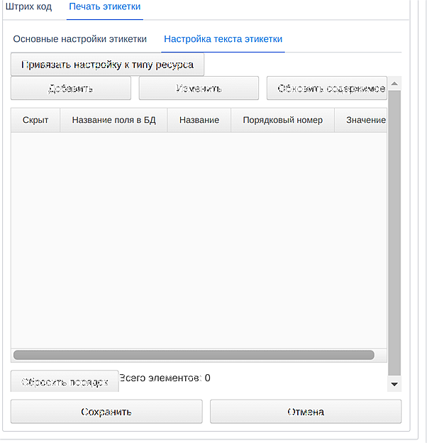Click the Название column header
Screen dimensions: 427x443
coord(199,120)
